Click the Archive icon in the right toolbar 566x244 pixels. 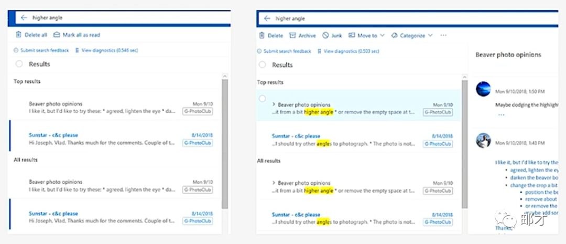click(293, 36)
